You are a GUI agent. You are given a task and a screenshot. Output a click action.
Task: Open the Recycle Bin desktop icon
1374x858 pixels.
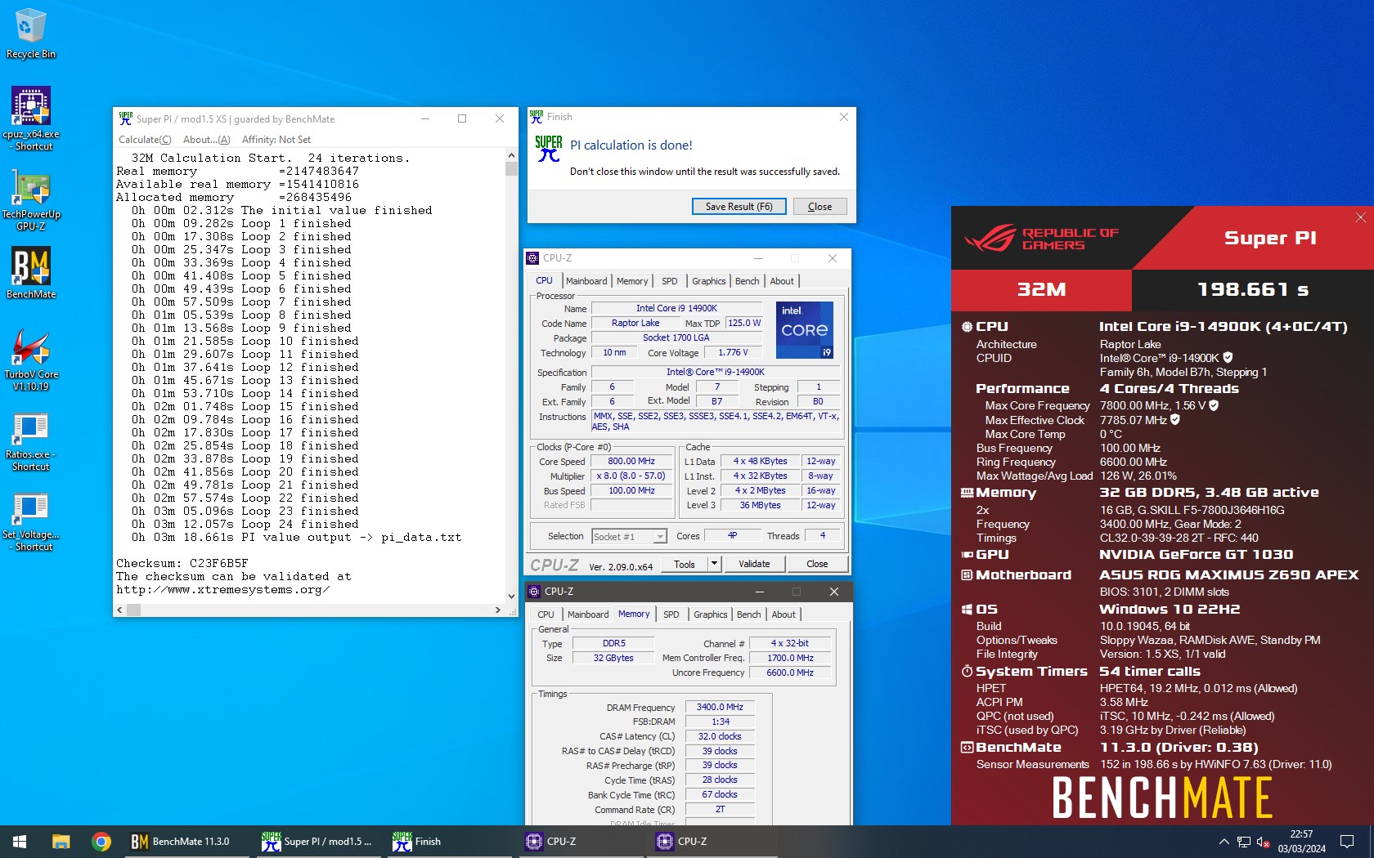pos(30,34)
